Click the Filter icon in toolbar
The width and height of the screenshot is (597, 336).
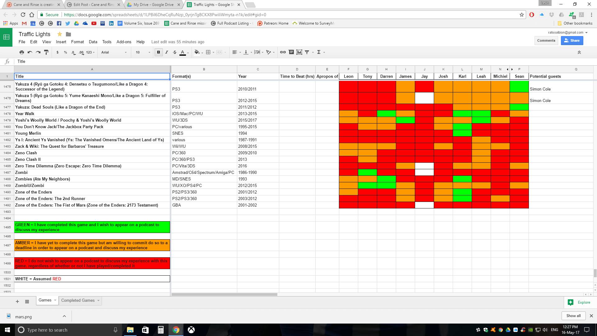[307, 52]
